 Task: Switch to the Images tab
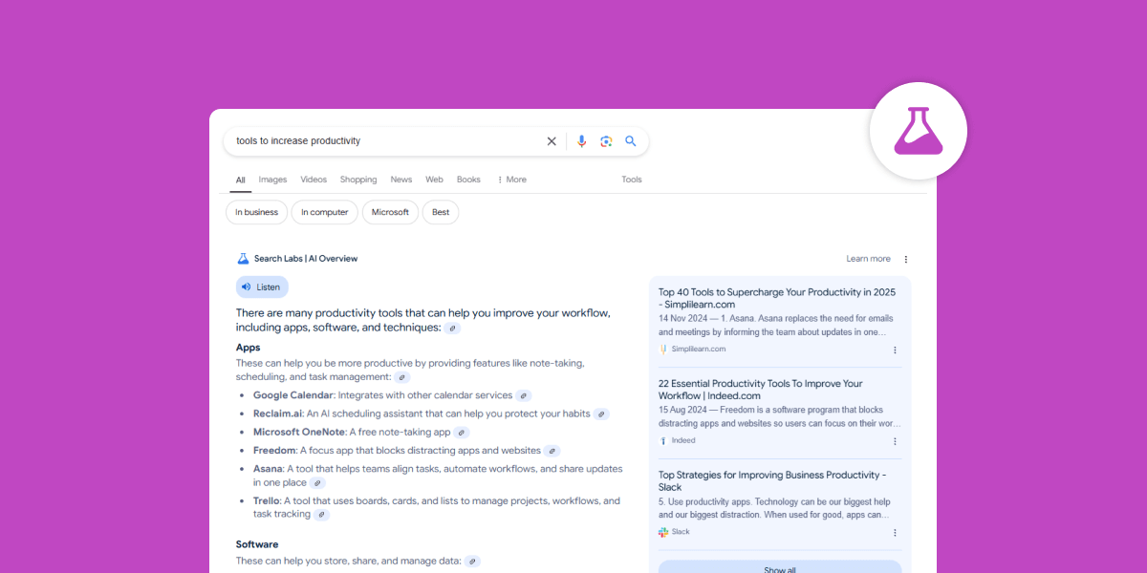[272, 180]
